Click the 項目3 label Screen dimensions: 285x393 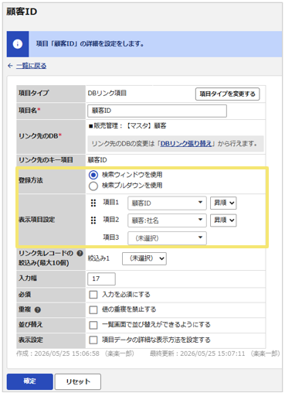111,238
